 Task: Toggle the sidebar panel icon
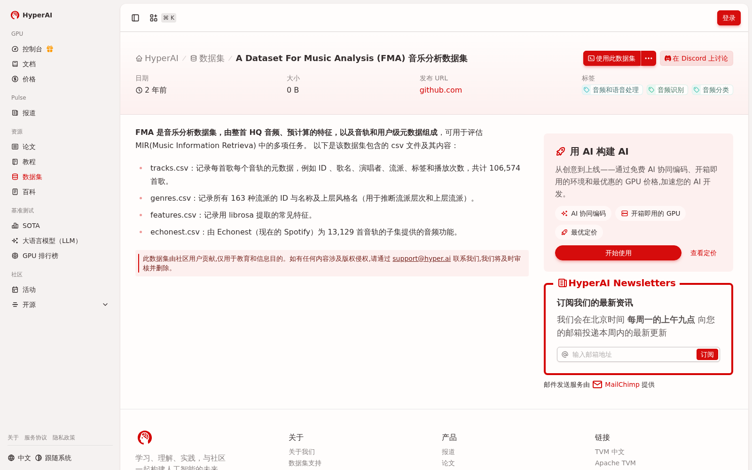point(135,18)
